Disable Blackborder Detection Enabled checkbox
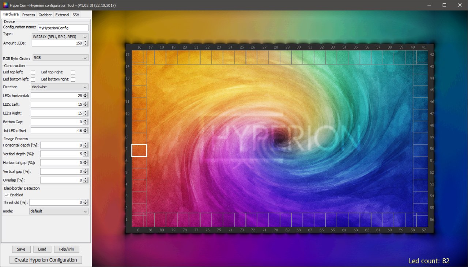 [x=7, y=195]
